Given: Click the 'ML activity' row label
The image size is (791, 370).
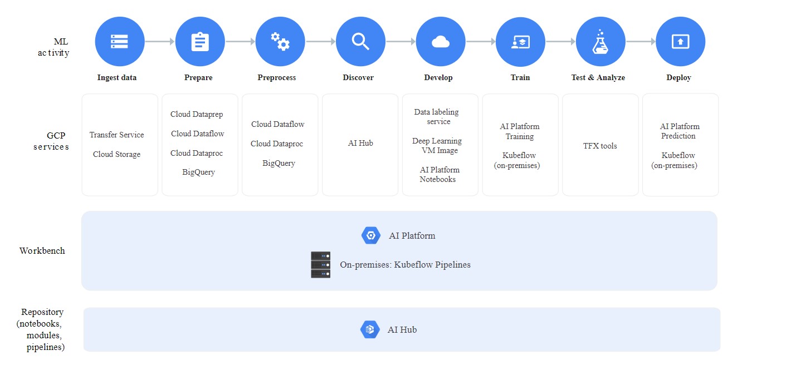Looking at the screenshot, I should (x=53, y=47).
